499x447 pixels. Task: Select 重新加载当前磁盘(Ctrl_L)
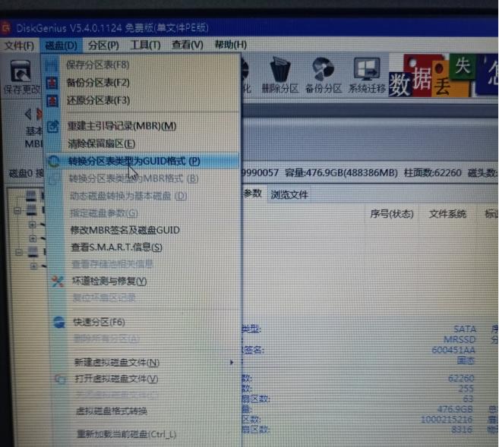(126, 434)
